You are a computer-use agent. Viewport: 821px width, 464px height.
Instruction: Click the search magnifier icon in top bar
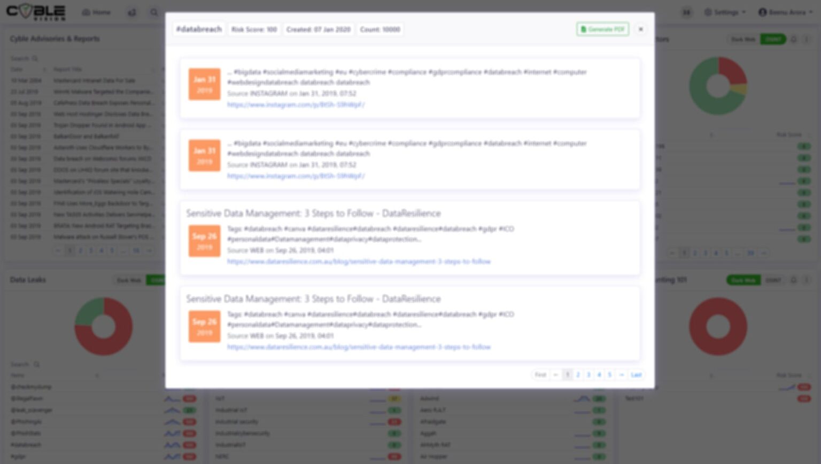(154, 12)
